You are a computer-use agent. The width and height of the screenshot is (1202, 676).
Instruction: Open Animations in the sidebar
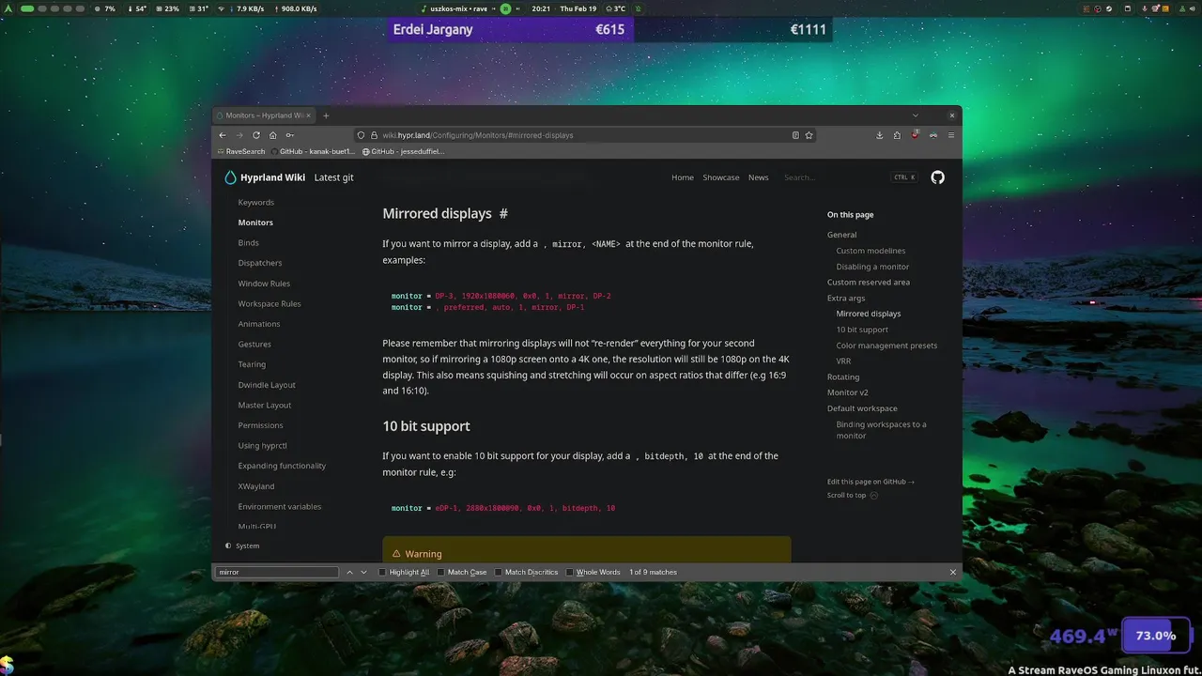[x=259, y=324]
